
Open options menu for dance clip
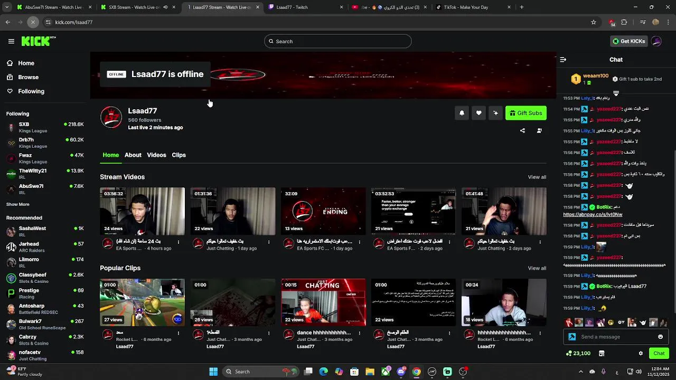click(x=359, y=333)
